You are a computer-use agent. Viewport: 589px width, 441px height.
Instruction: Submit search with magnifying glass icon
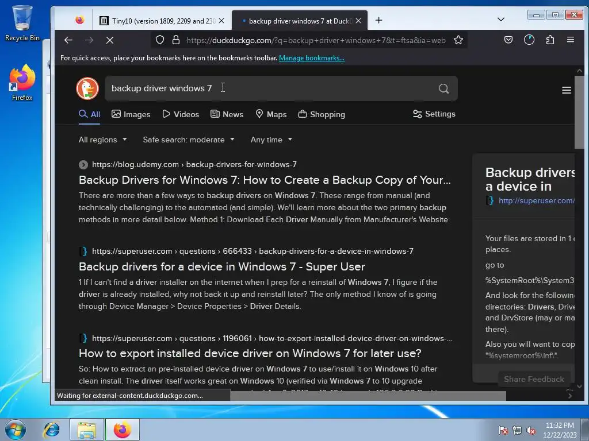point(443,88)
